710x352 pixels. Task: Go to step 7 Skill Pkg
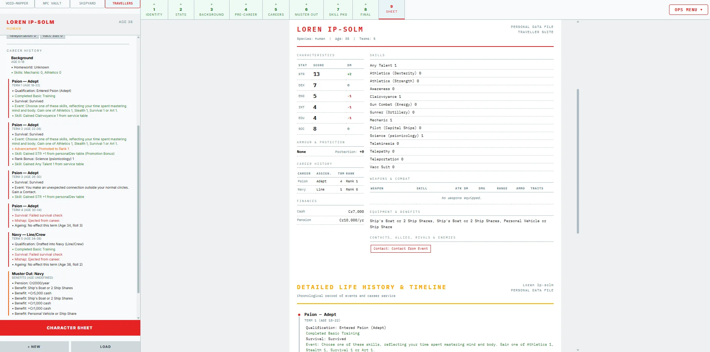coord(338,10)
